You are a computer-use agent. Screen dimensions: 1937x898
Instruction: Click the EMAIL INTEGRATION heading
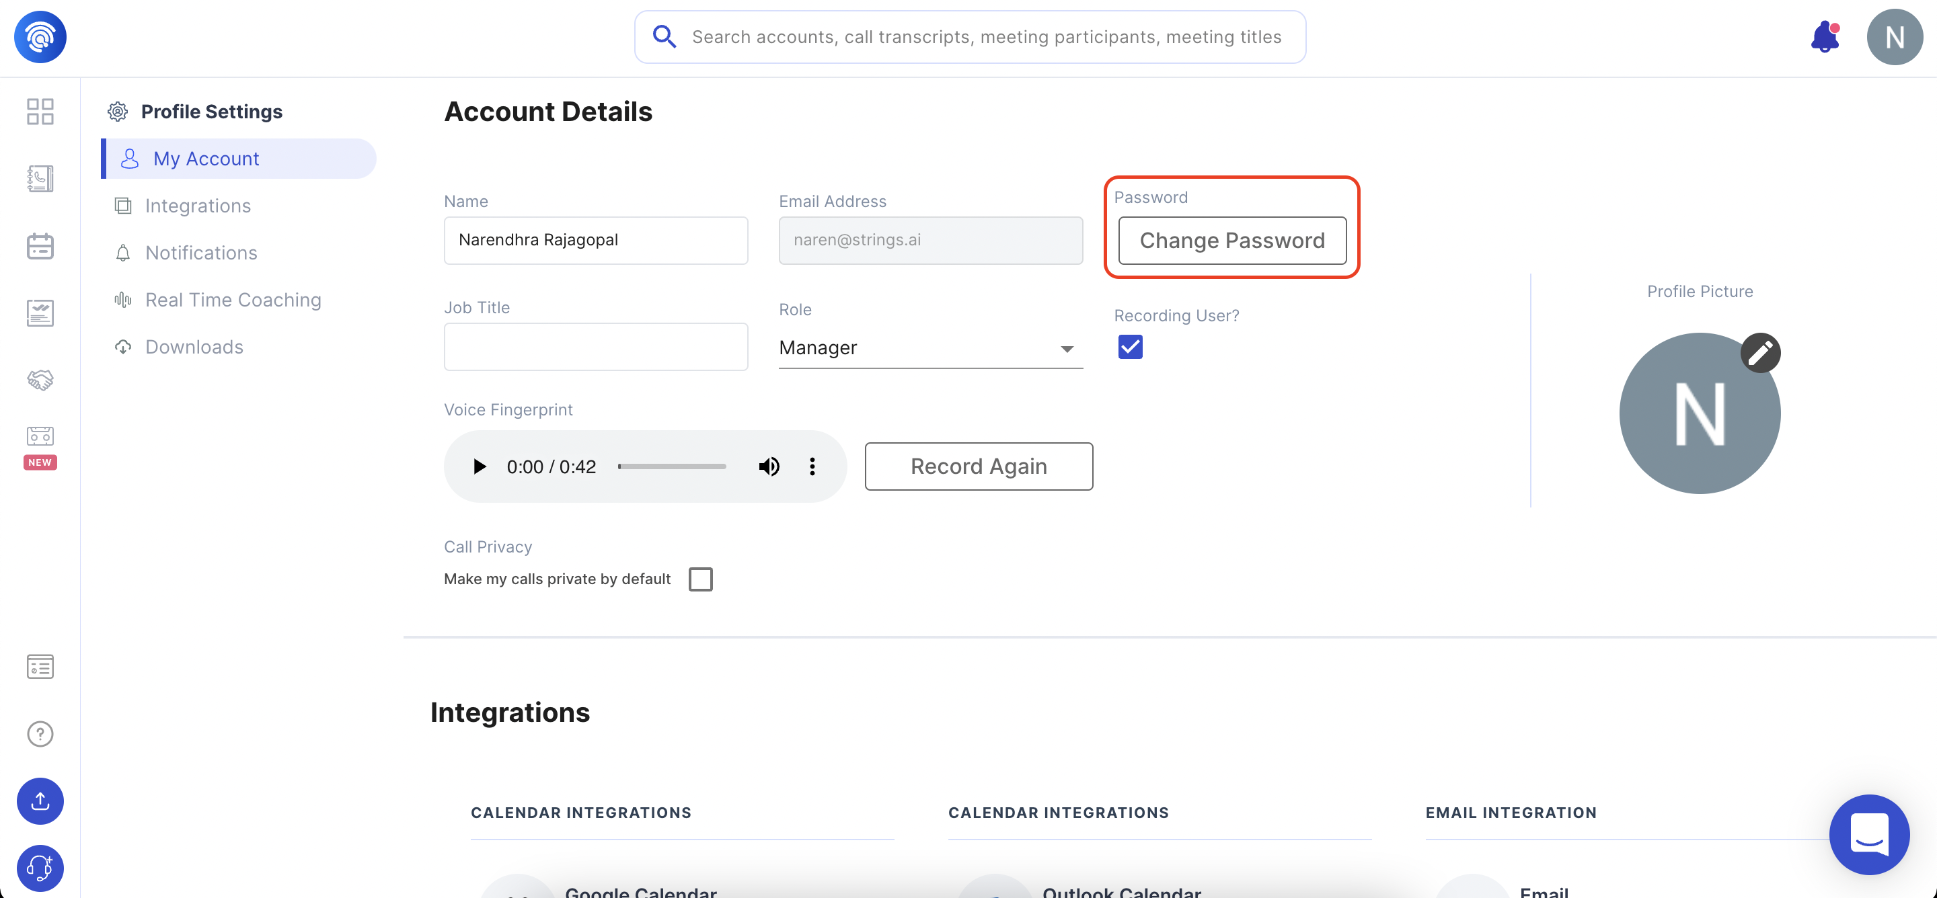(x=1511, y=813)
